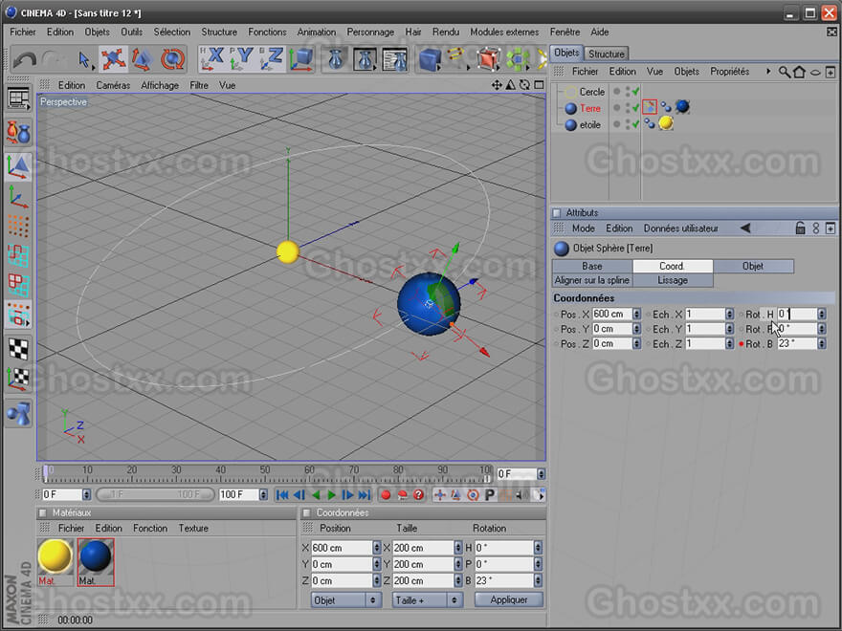Open the Rendu menu
Screen dimensions: 842x631
coord(446,33)
